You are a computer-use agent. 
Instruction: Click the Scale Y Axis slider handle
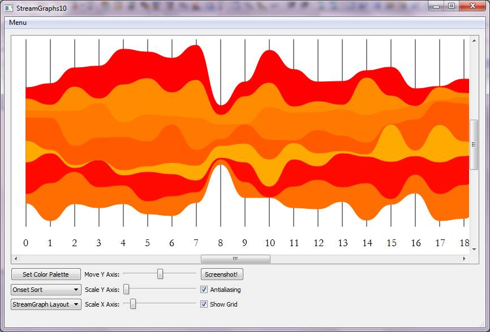tap(126, 289)
